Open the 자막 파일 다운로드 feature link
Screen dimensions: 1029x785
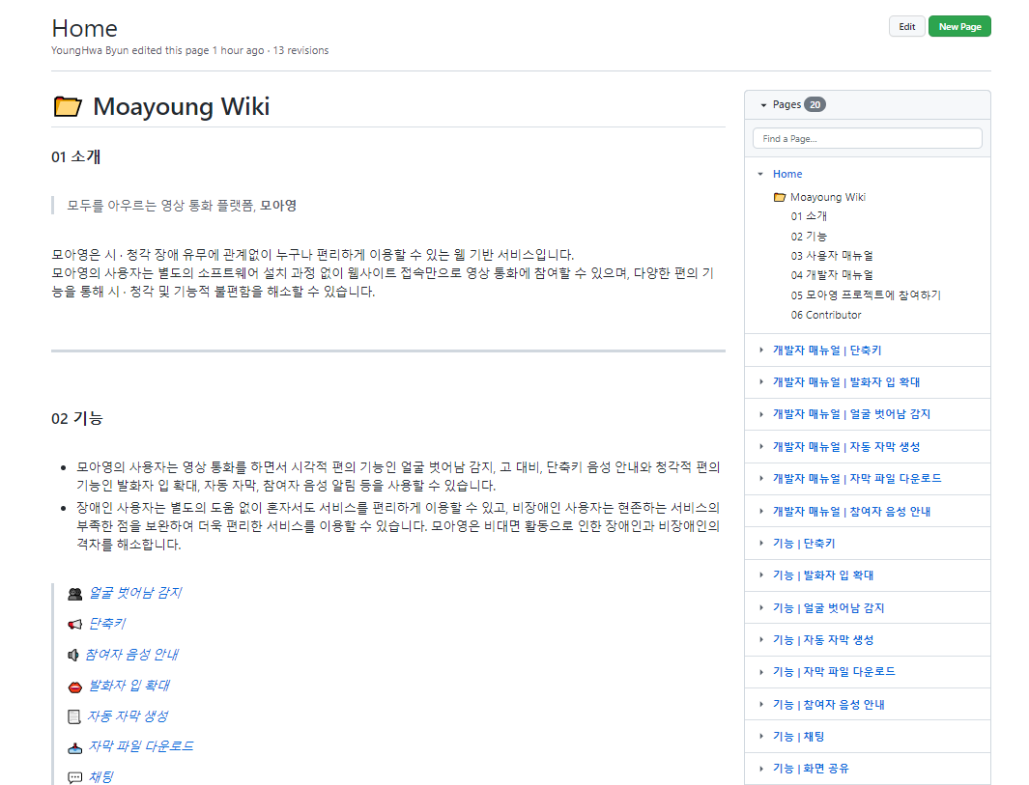pyautogui.click(x=141, y=746)
